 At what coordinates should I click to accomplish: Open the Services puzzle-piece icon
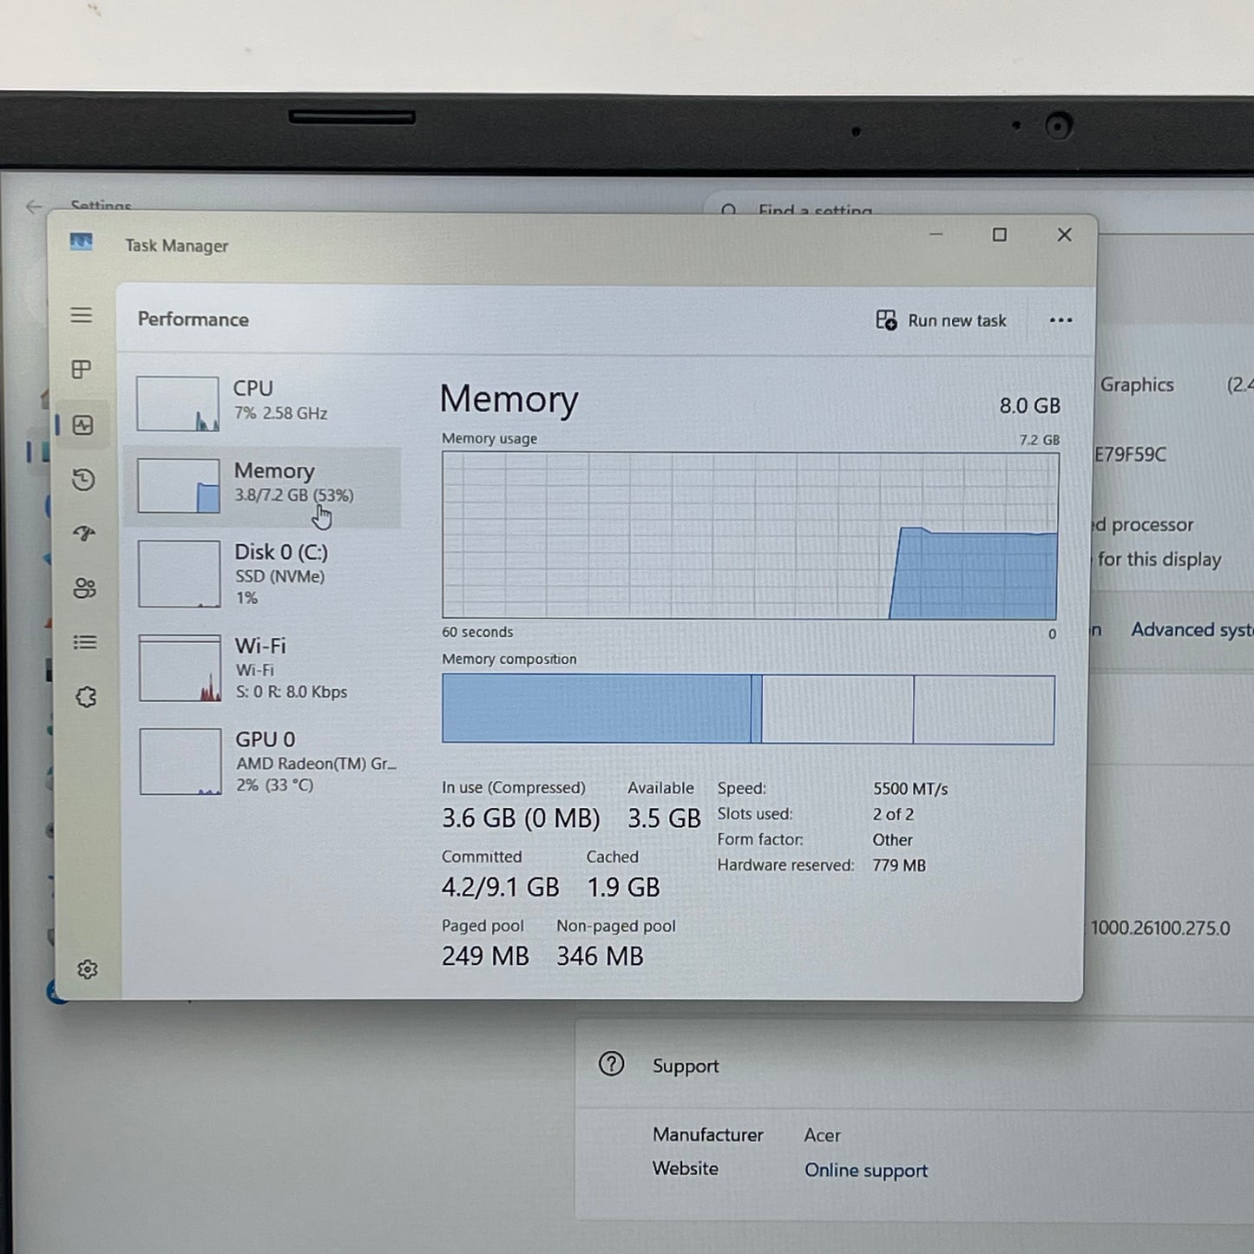(x=86, y=697)
